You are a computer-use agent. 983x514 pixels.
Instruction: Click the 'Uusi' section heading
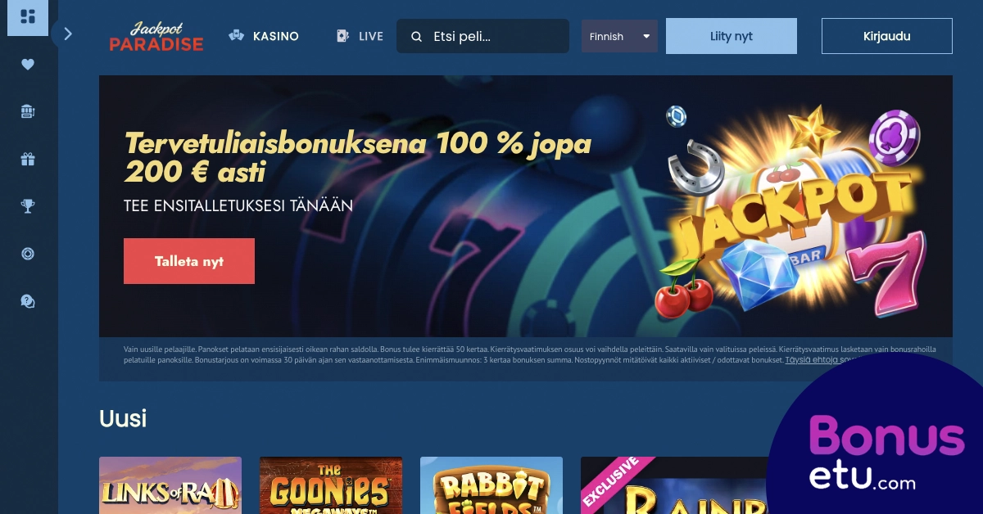(123, 418)
